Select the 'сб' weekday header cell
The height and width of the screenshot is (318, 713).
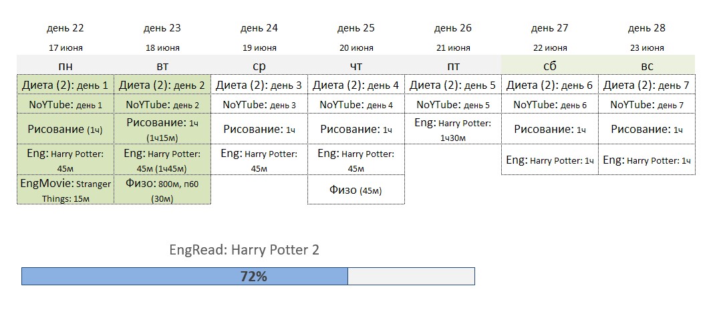(549, 65)
